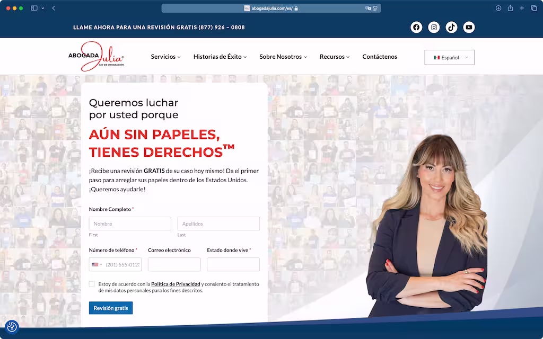Screen dimensions: 543x339
Task: Open a new Safari tab
Action: 522,8
